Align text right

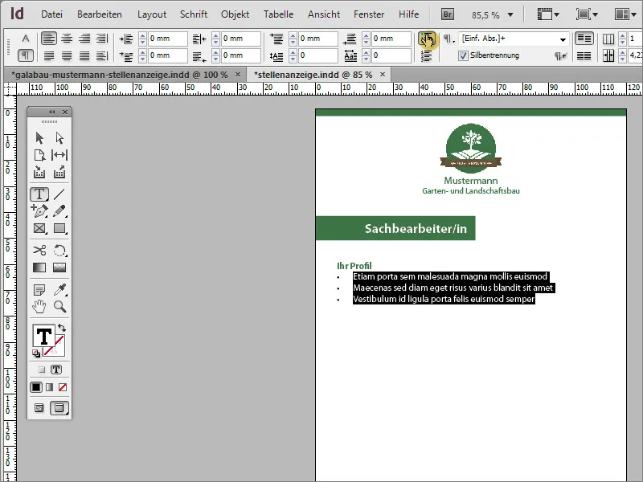[x=84, y=39]
